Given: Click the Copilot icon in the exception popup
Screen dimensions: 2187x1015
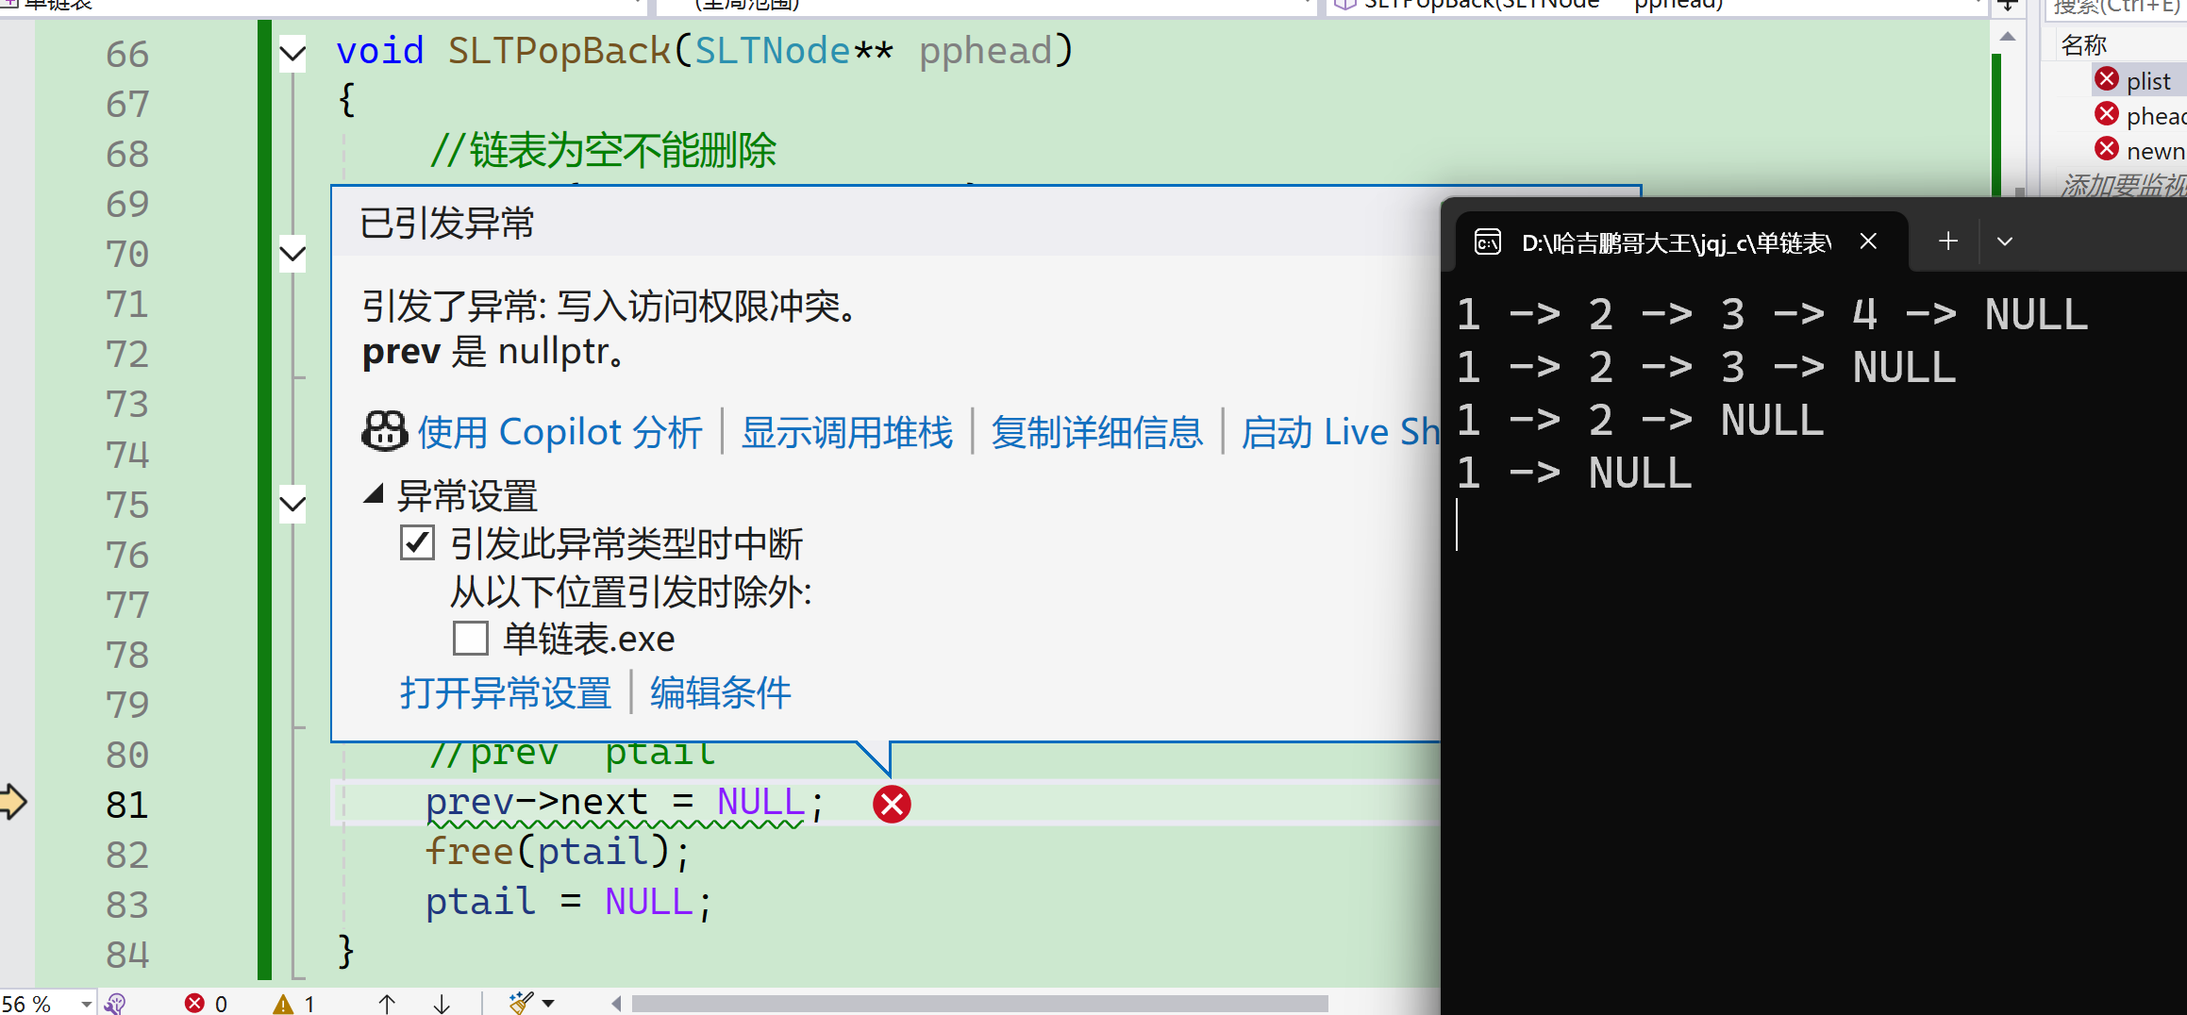Looking at the screenshot, I should point(385,431).
